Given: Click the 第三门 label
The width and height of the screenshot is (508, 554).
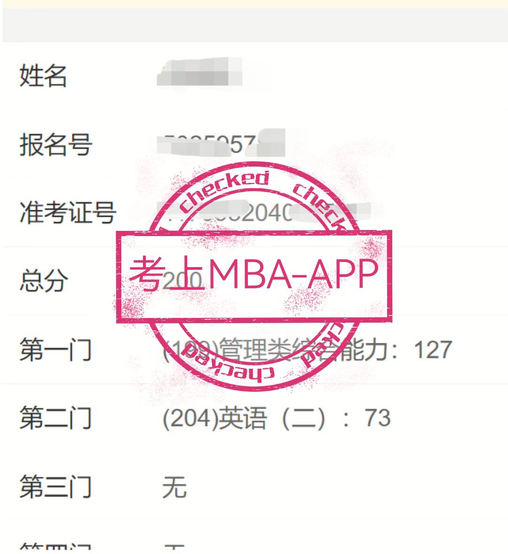Looking at the screenshot, I should [56, 487].
